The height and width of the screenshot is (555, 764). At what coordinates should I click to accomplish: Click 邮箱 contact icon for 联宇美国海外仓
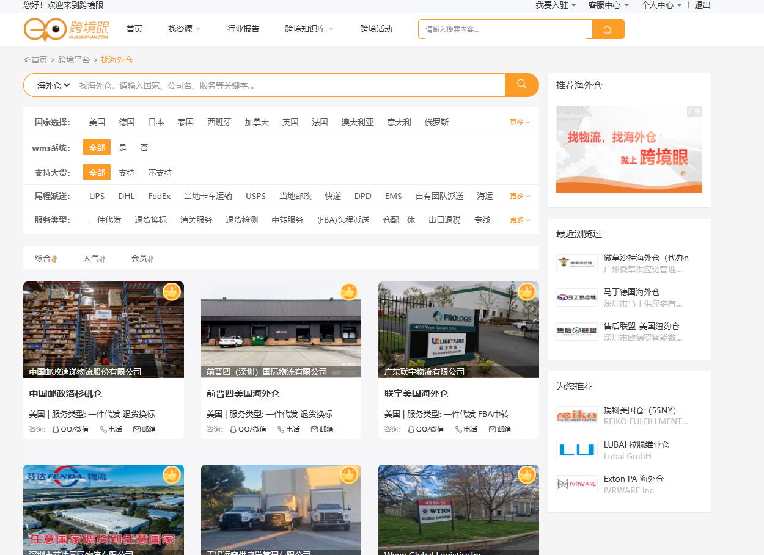coord(492,429)
